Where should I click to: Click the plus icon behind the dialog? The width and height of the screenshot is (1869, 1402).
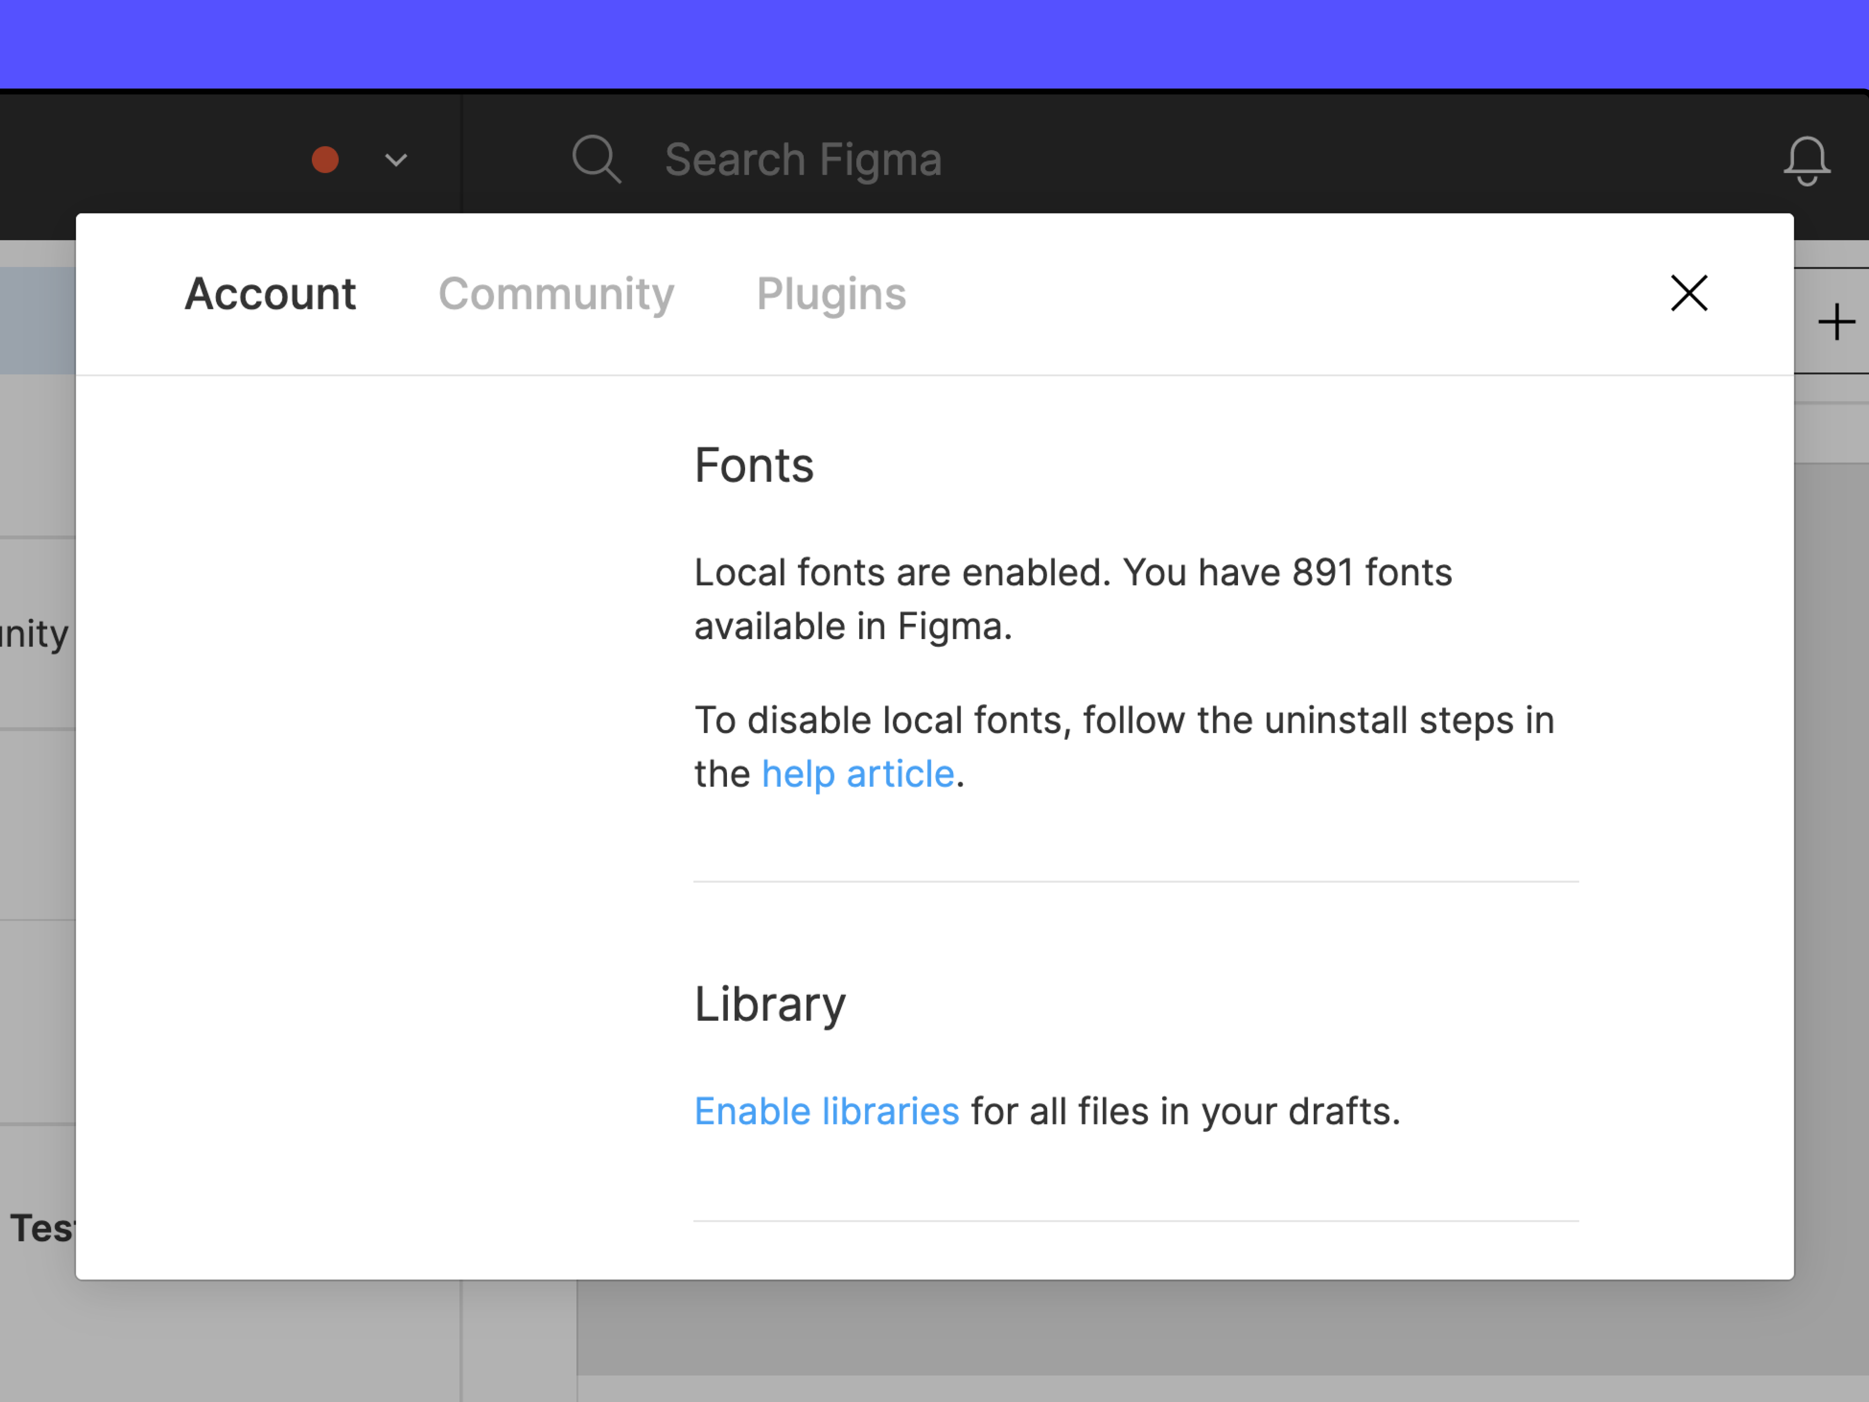coord(1836,323)
